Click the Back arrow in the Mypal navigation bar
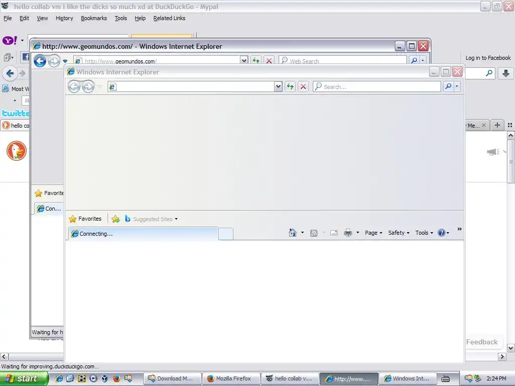The width and height of the screenshot is (515, 386). point(10,73)
